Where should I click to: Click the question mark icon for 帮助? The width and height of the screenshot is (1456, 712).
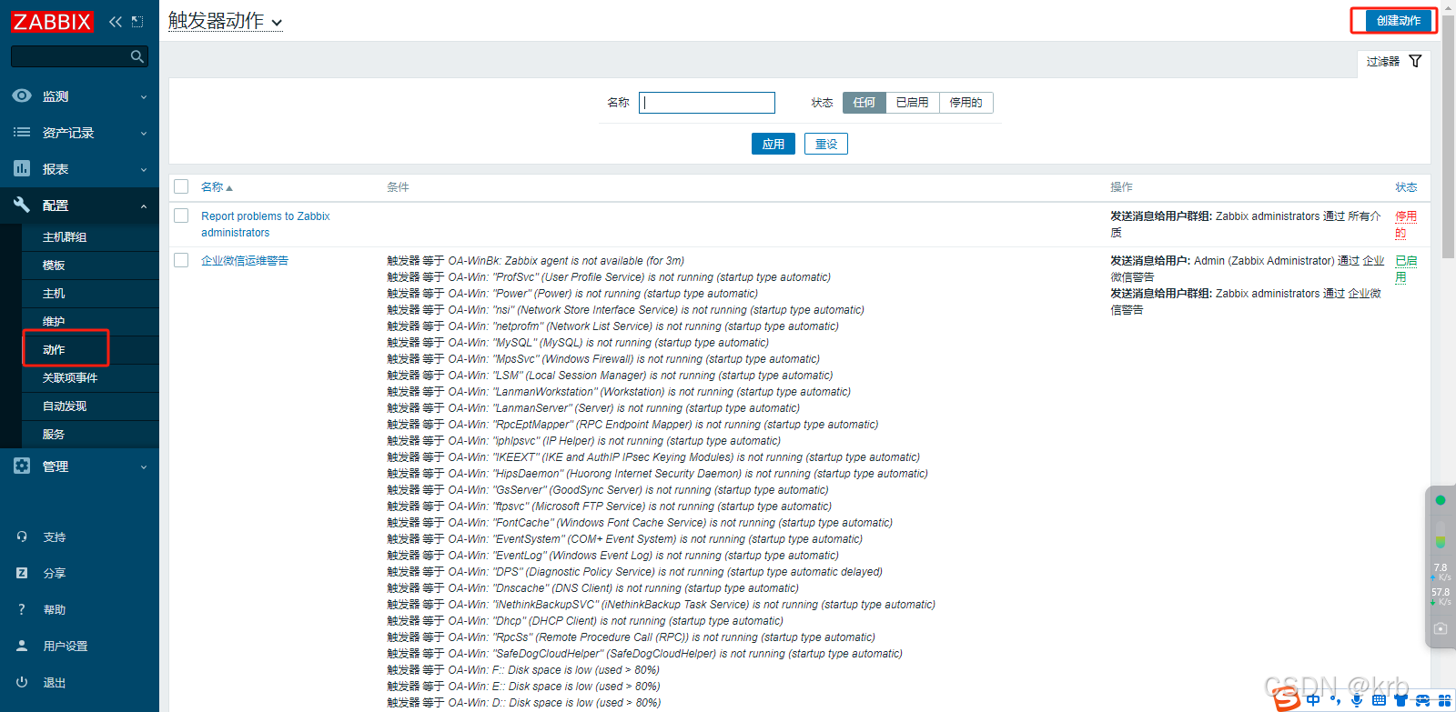22,609
